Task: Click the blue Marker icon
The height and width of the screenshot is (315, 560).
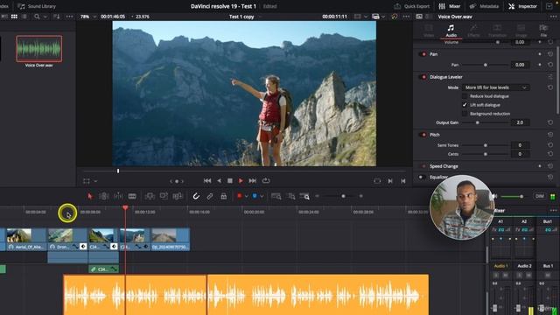Action: (255, 196)
